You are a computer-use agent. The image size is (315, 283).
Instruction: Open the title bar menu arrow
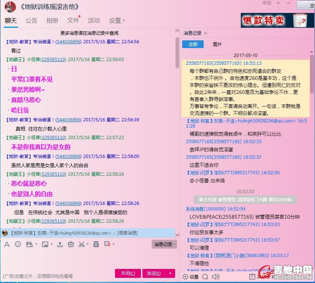278,3
